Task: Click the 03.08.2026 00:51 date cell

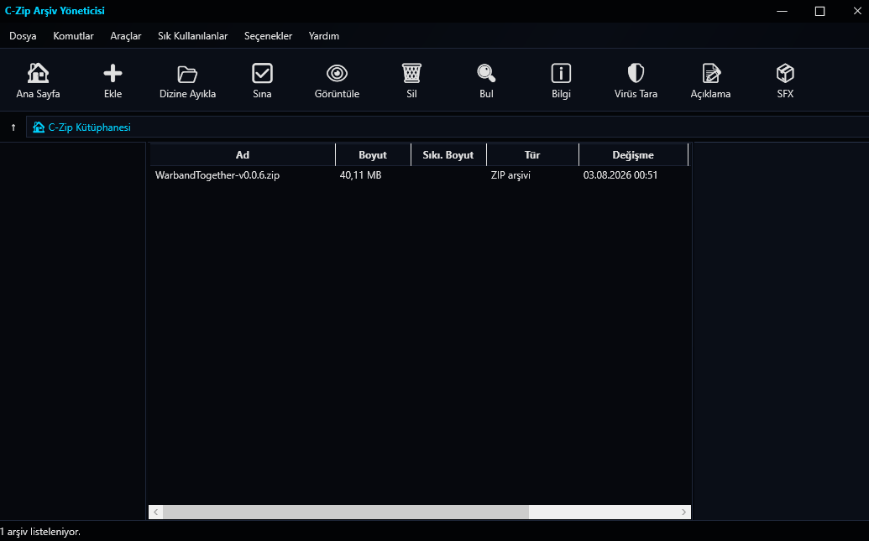Action: pos(620,175)
